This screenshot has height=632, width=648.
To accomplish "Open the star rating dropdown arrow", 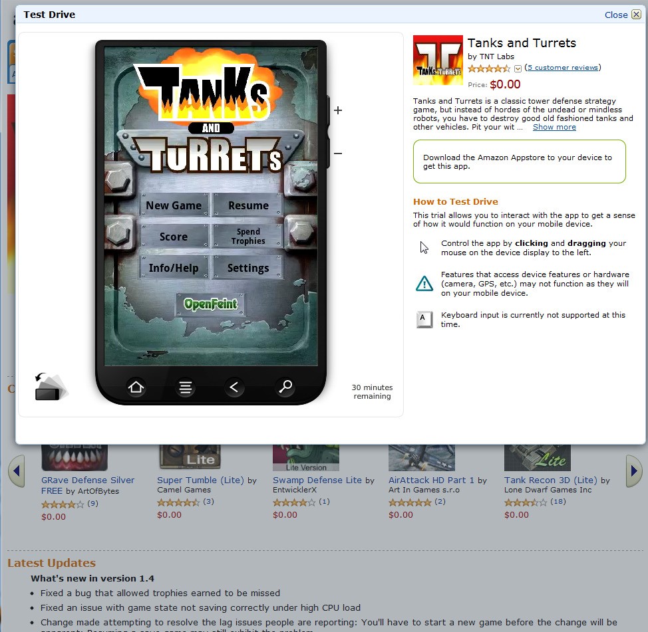I will pos(518,68).
